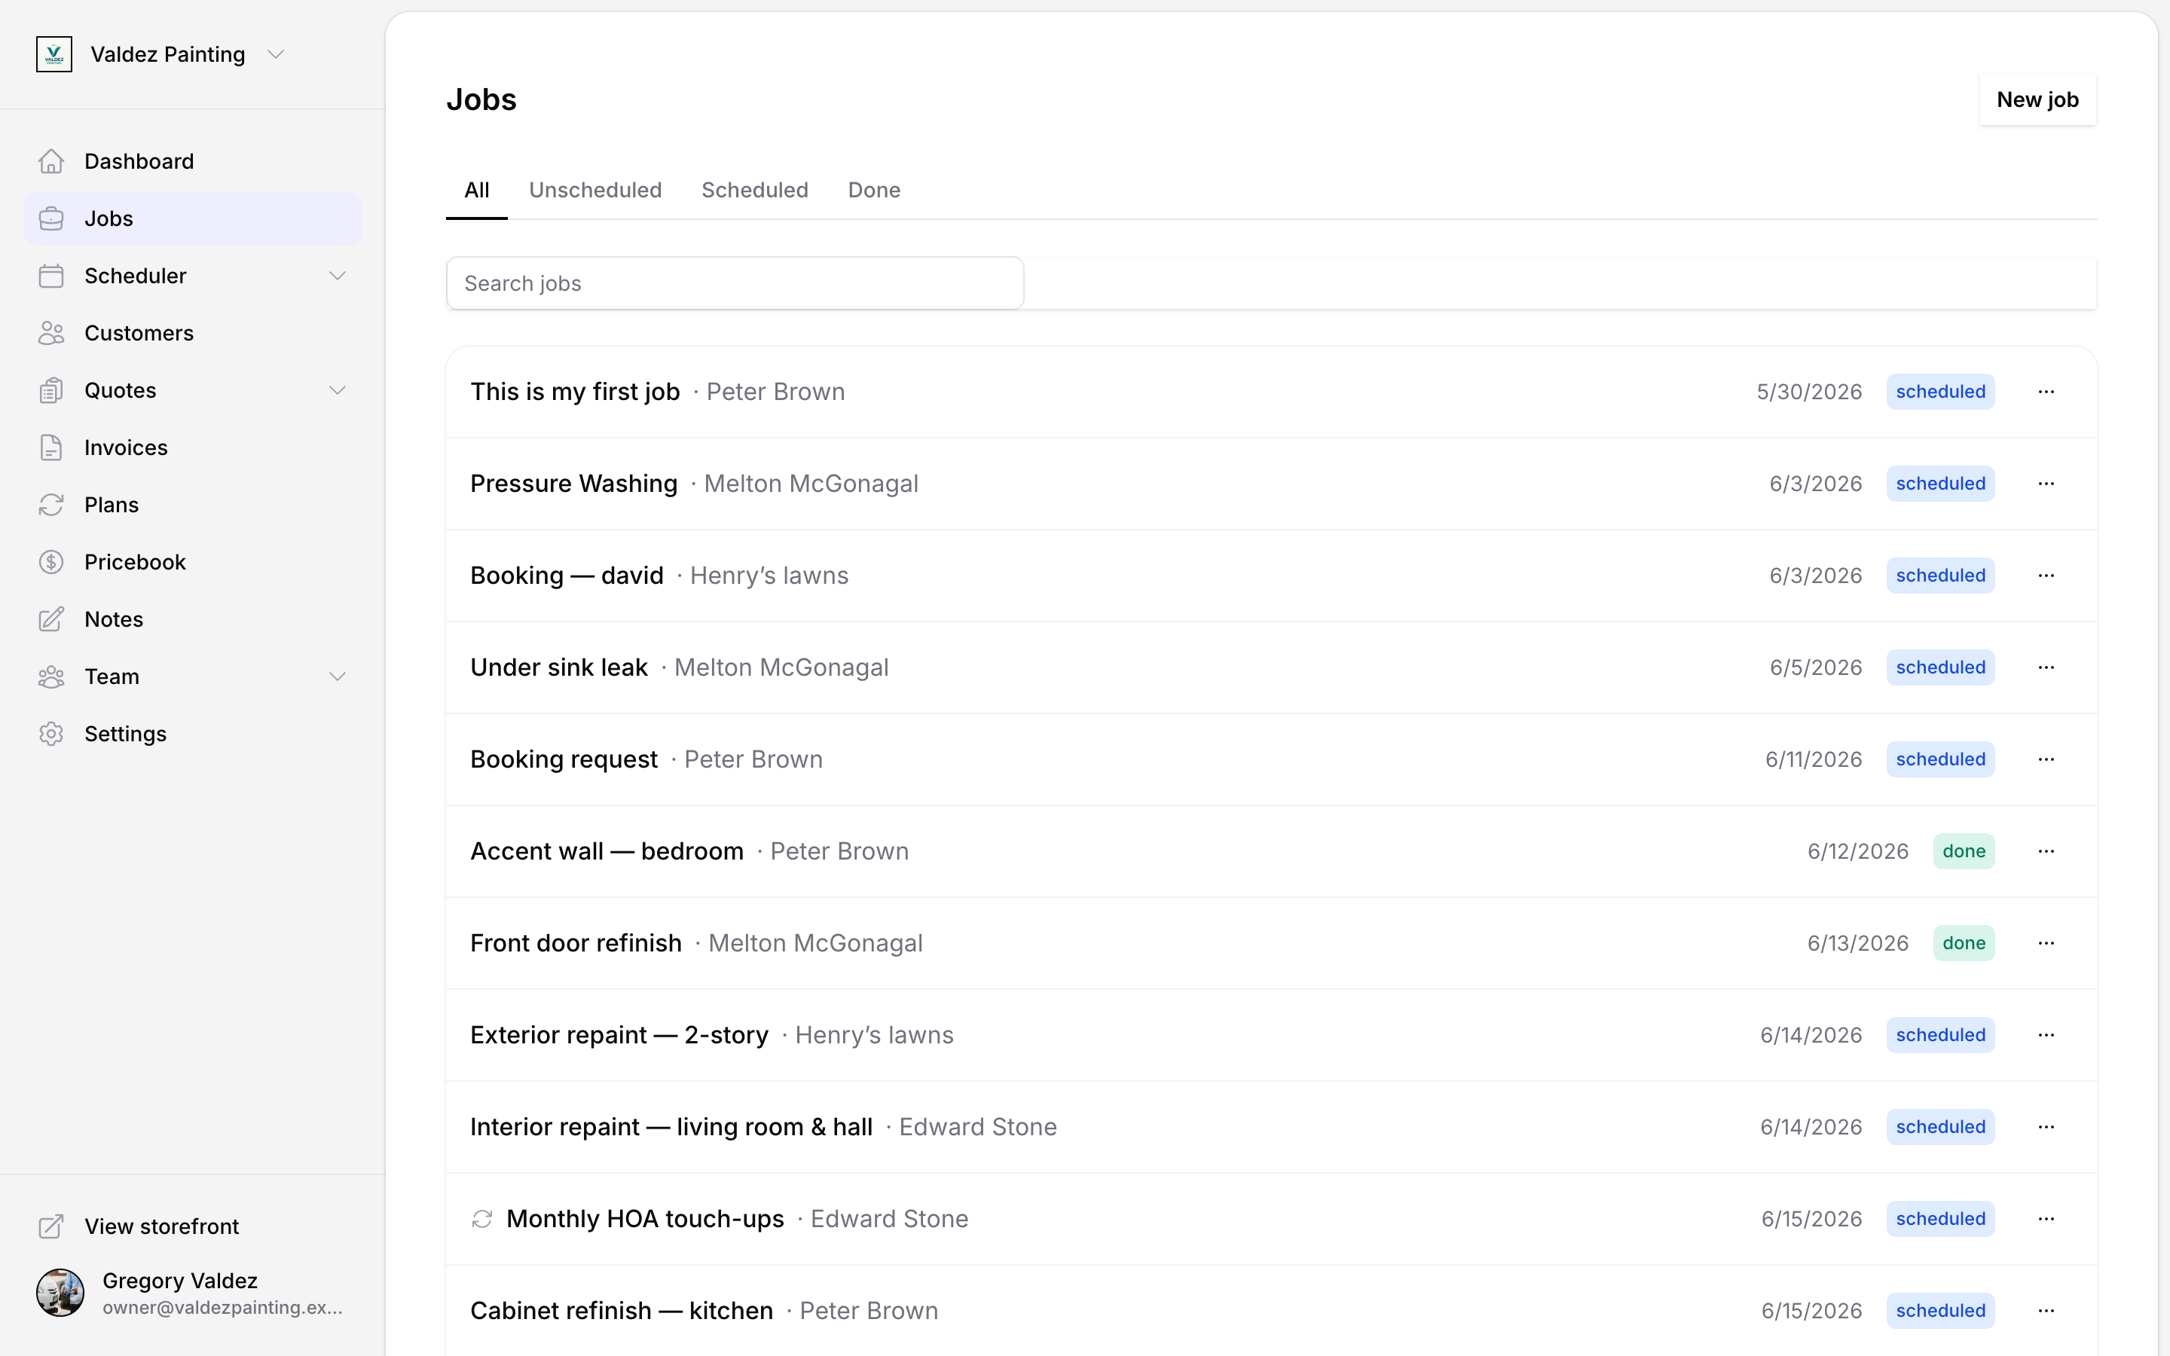Open Interior repaint — living room & hall job

[1272, 1127]
